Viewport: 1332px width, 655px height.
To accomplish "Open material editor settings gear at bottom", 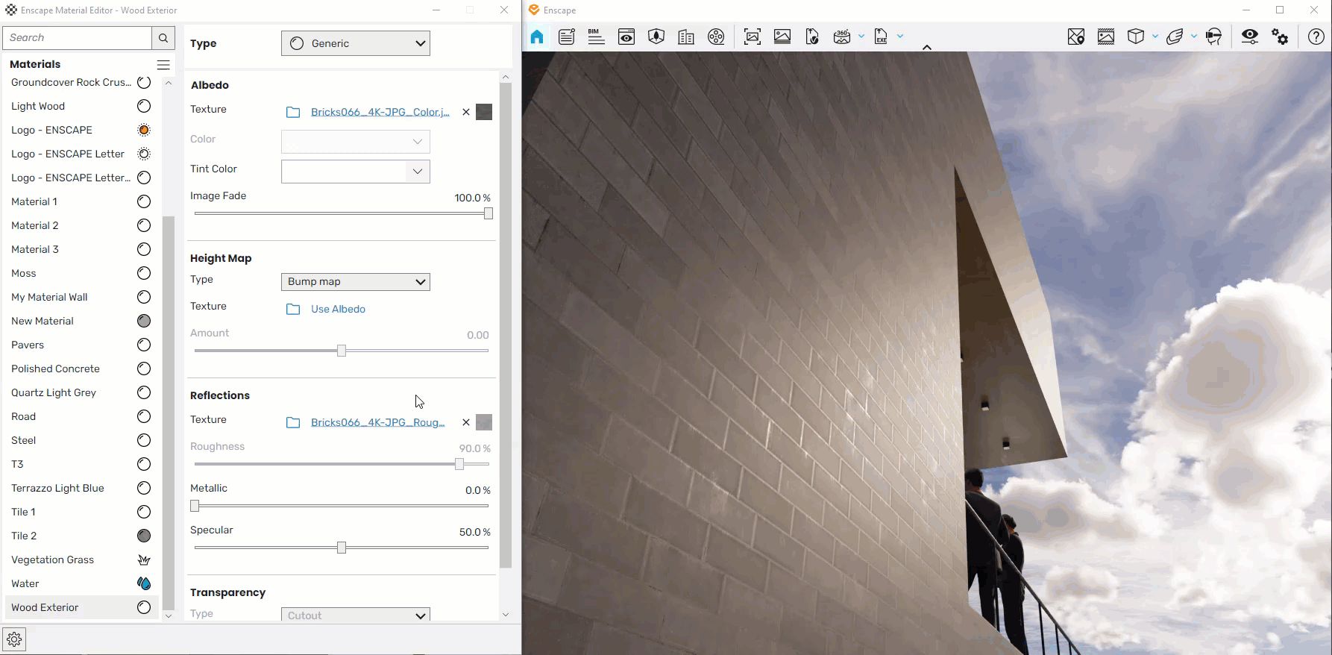I will point(14,639).
